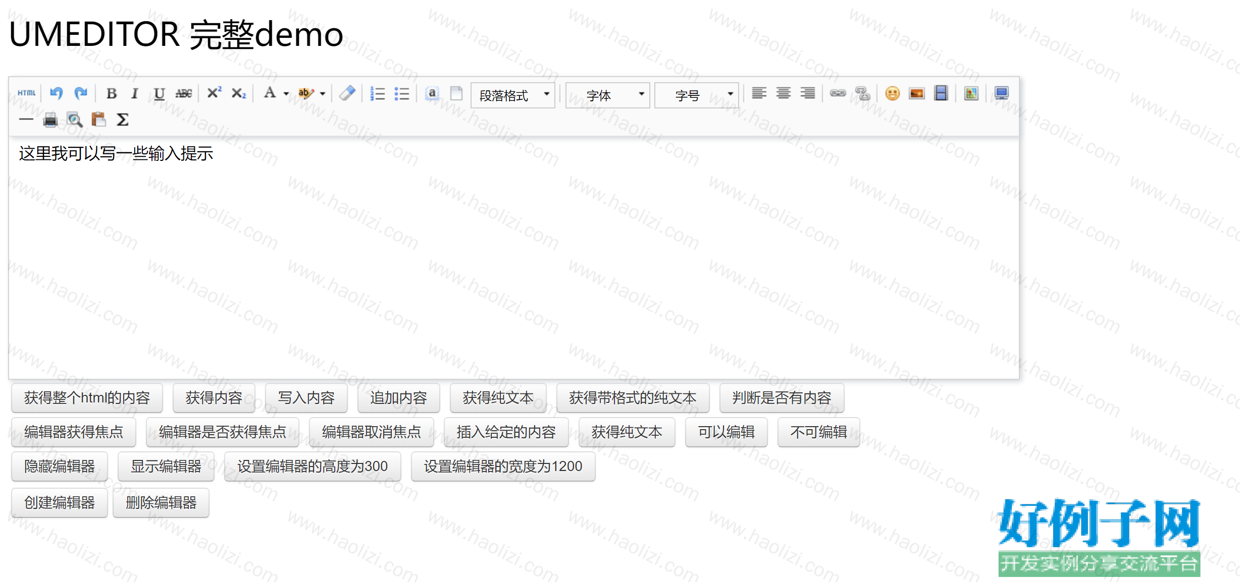Click the 编辑器是否获得焦点 button

click(x=222, y=432)
